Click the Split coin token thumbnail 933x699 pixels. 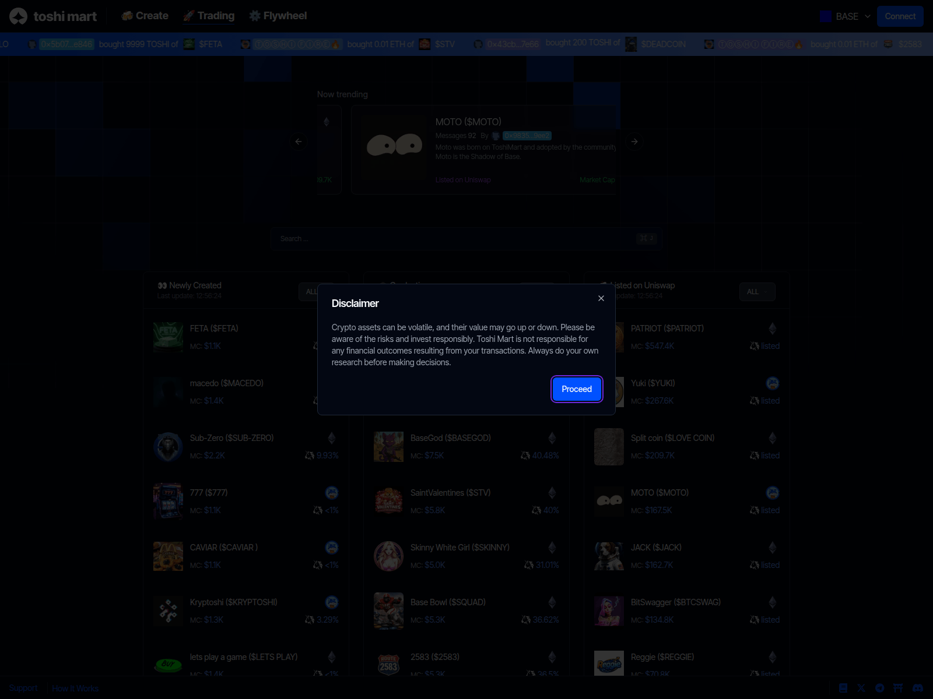[609, 447]
